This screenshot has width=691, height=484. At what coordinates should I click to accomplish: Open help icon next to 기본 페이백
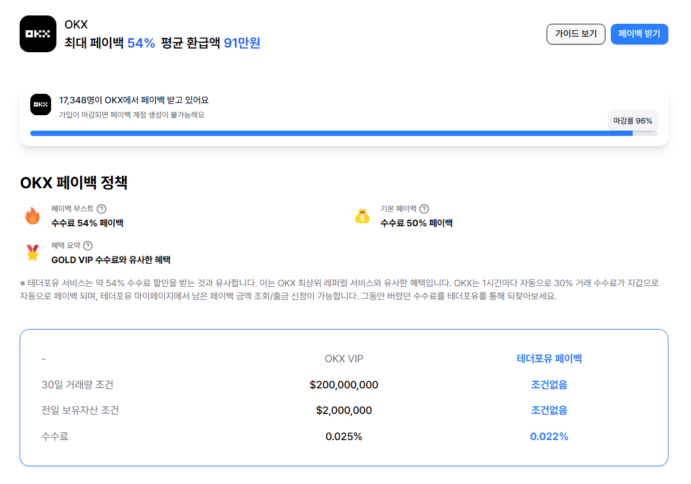[424, 209]
